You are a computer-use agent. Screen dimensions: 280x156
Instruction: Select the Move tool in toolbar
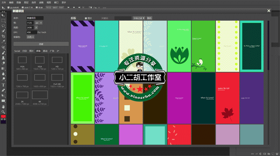coord(3,15)
